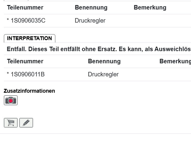191x156 pixels.
Task: Click Teilenummer header above 1S0906035C
Action: [x=25, y=8]
